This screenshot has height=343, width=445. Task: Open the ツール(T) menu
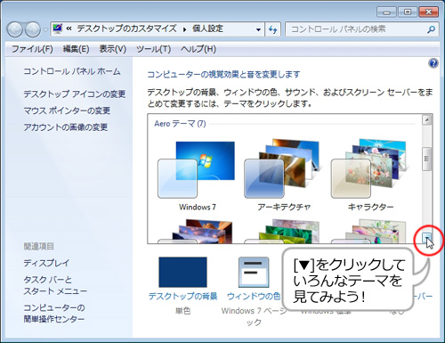(153, 49)
